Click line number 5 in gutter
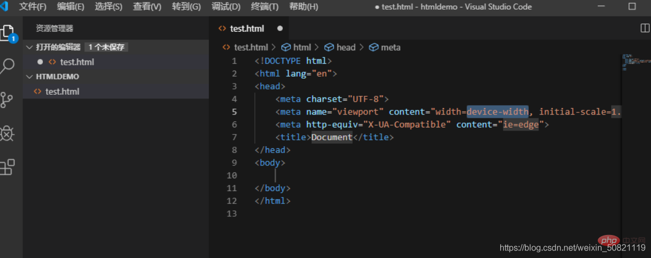The image size is (651, 258). (x=234, y=112)
